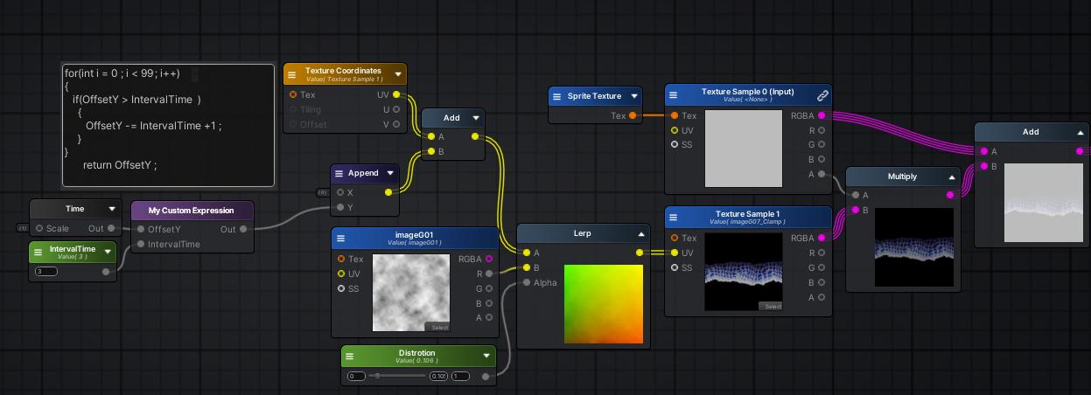Toggle the Multiply node preview arrow
This screenshot has width=1091, height=395.
(x=952, y=177)
